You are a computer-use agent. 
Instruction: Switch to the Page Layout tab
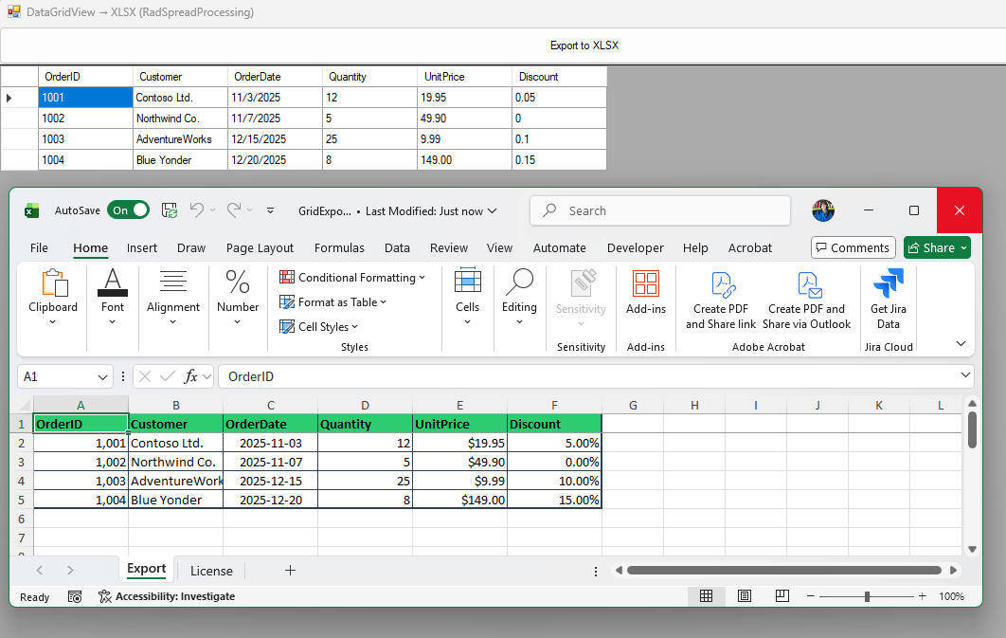pos(260,247)
